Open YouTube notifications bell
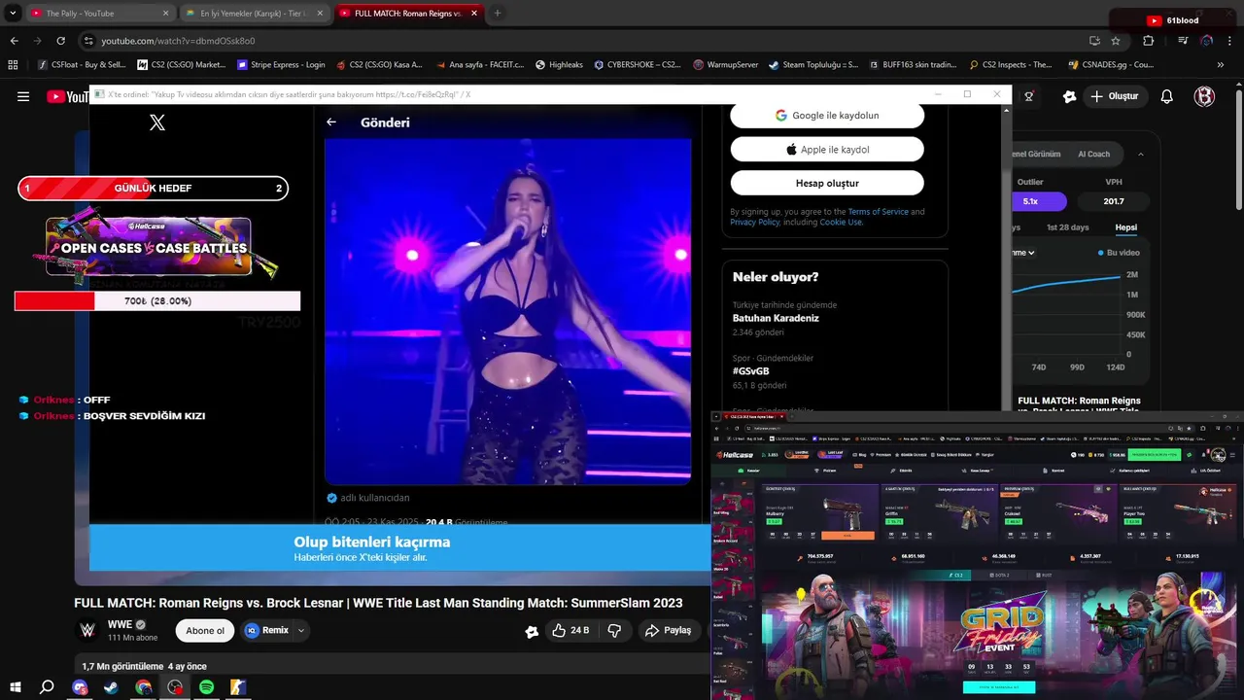Image resolution: width=1244 pixels, height=700 pixels. pyautogui.click(x=1167, y=96)
